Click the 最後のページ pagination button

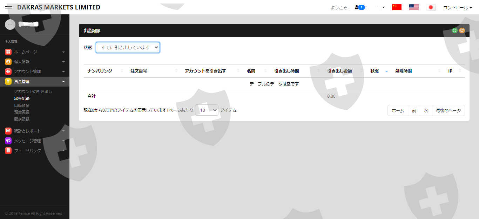point(448,110)
